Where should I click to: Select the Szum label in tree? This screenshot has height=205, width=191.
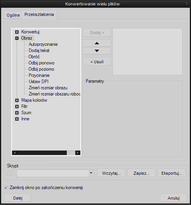click(26, 113)
